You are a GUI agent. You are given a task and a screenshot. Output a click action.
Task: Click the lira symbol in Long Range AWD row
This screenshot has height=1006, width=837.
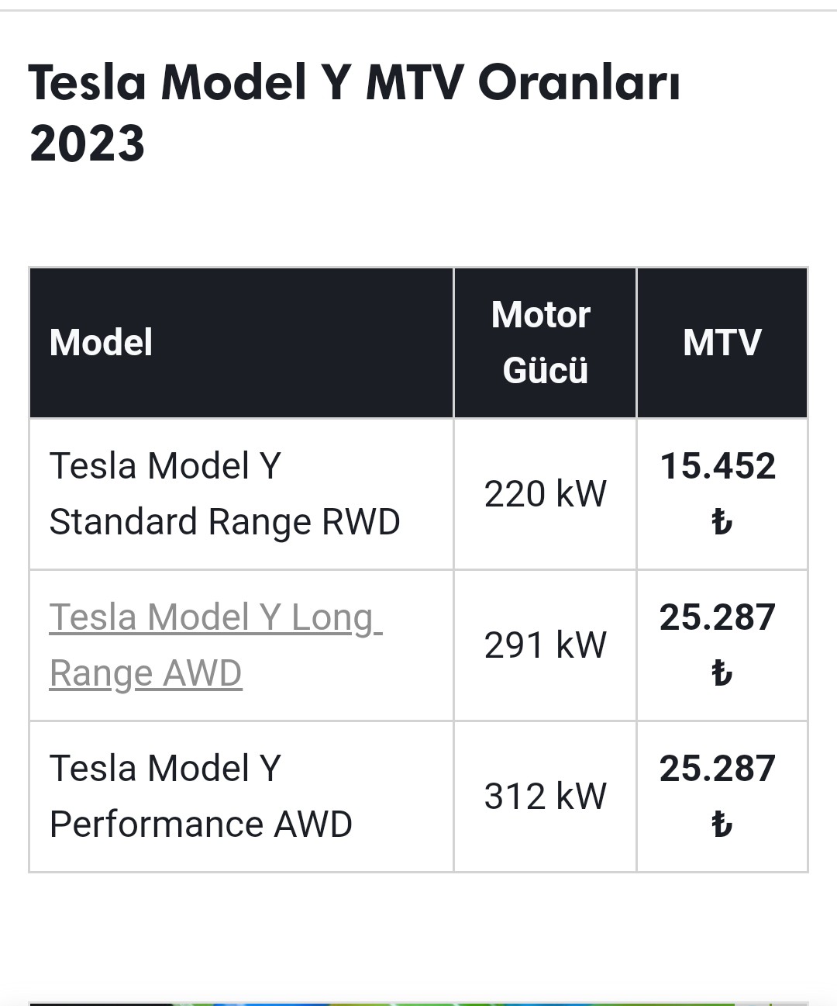tap(722, 673)
